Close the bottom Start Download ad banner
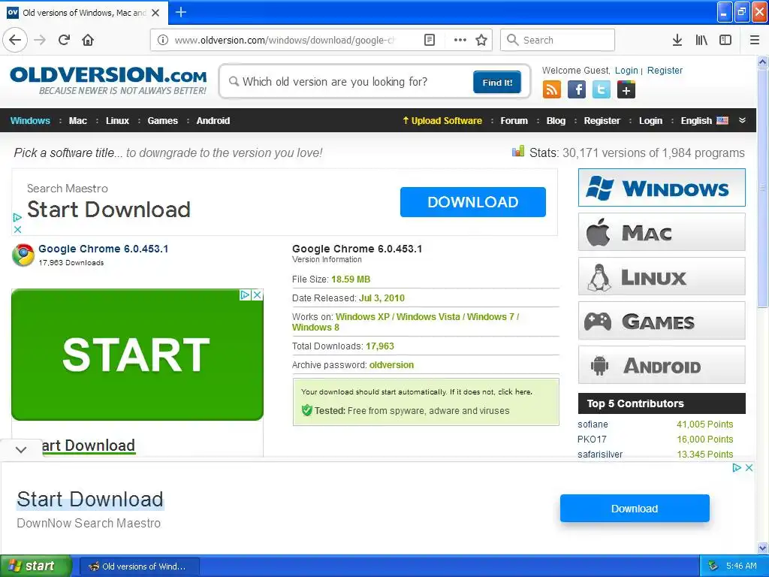 (x=749, y=467)
